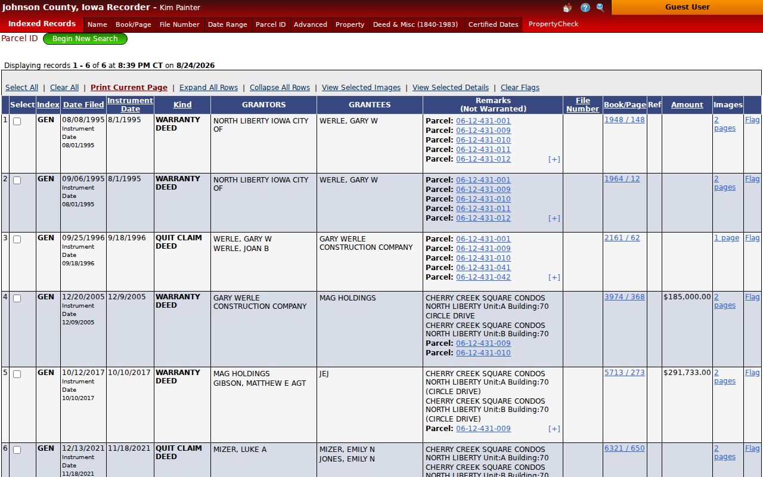Image resolution: width=763 pixels, height=477 pixels.
Task: Open the home icon in the header
Action: click(x=567, y=8)
